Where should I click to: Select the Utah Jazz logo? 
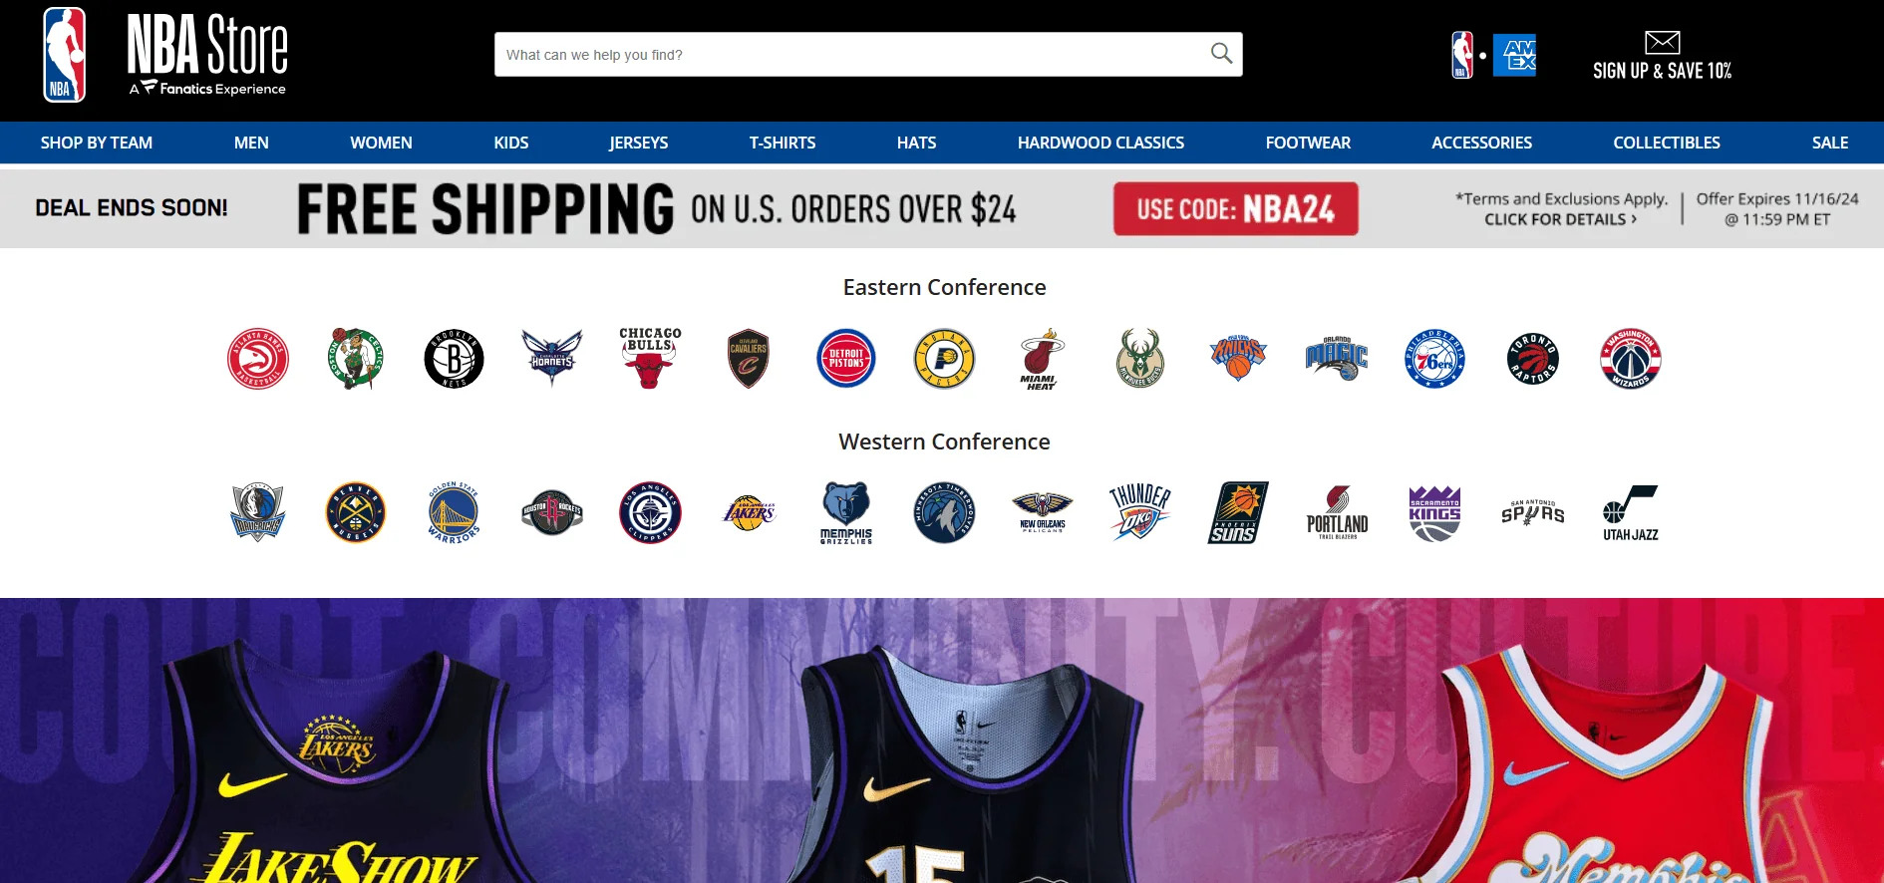click(x=1631, y=513)
